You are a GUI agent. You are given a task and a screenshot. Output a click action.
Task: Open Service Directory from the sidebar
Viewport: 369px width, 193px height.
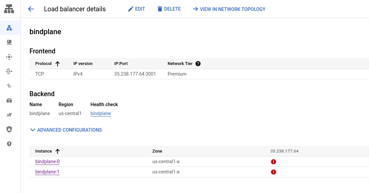pyautogui.click(x=9, y=100)
